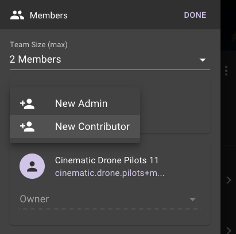Screen dimensions: 236x234
Task: Open the cinematic.drone.pilots+m... email link
Action: 110,173
